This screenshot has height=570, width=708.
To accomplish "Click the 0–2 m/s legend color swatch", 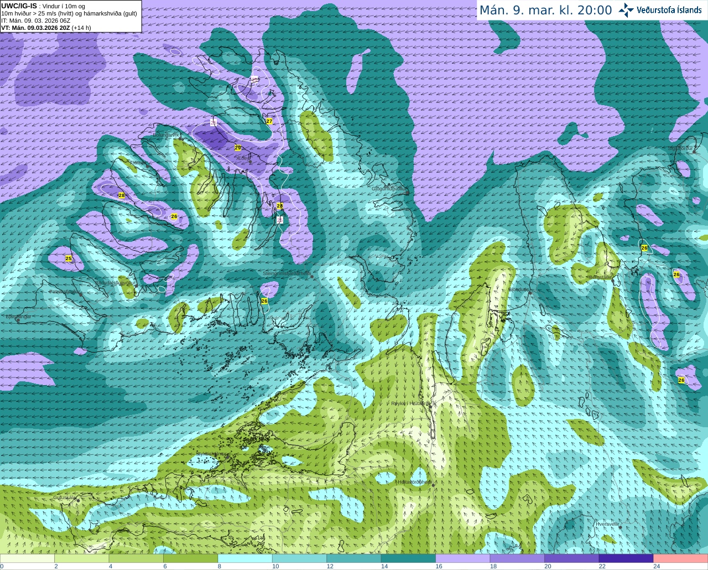I will pyautogui.click(x=28, y=558).
